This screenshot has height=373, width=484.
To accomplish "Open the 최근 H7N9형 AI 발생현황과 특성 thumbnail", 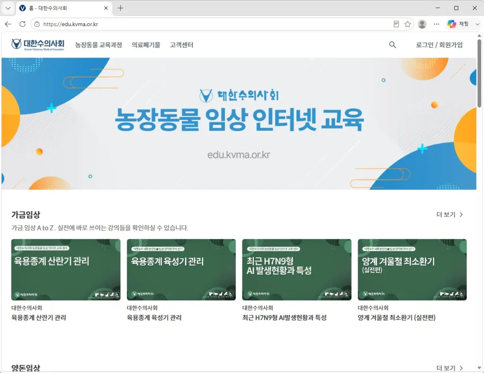I will 297,270.
